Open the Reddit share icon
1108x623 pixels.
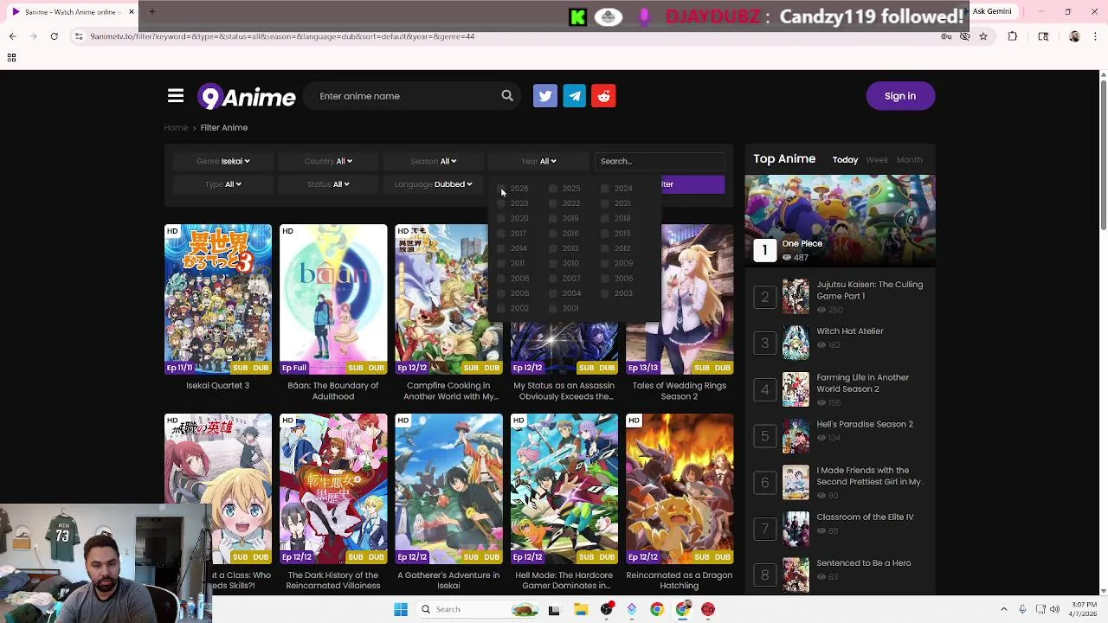[x=604, y=96]
